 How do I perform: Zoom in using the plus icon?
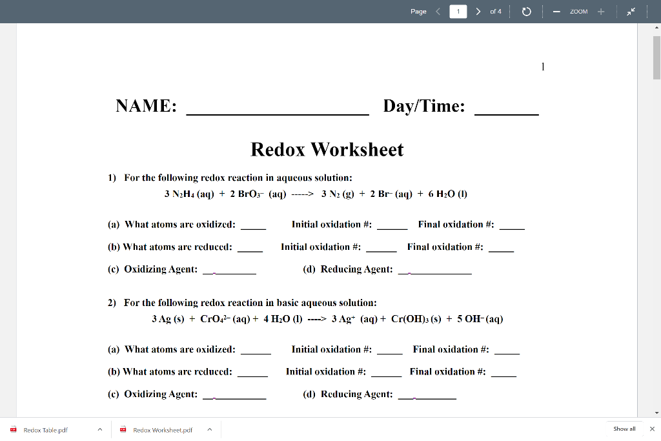tap(601, 11)
